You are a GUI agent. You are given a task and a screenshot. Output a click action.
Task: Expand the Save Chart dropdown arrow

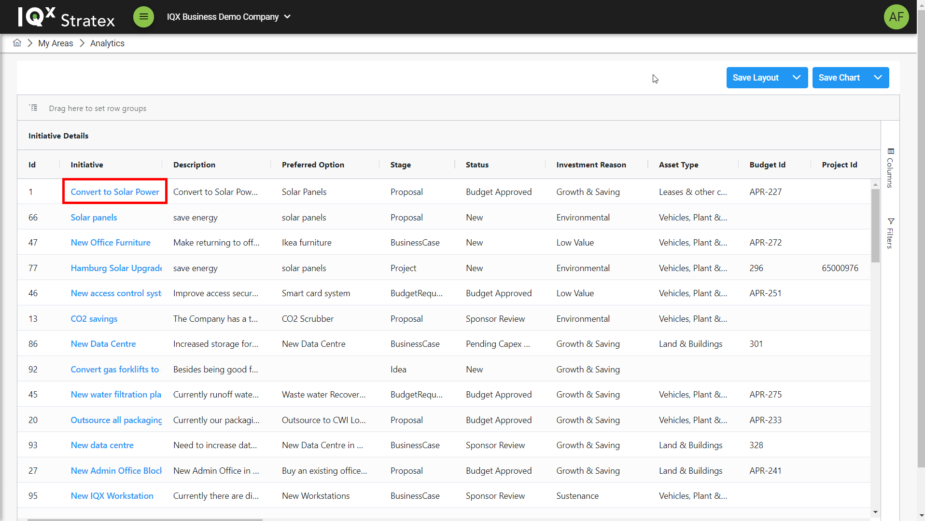click(878, 78)
